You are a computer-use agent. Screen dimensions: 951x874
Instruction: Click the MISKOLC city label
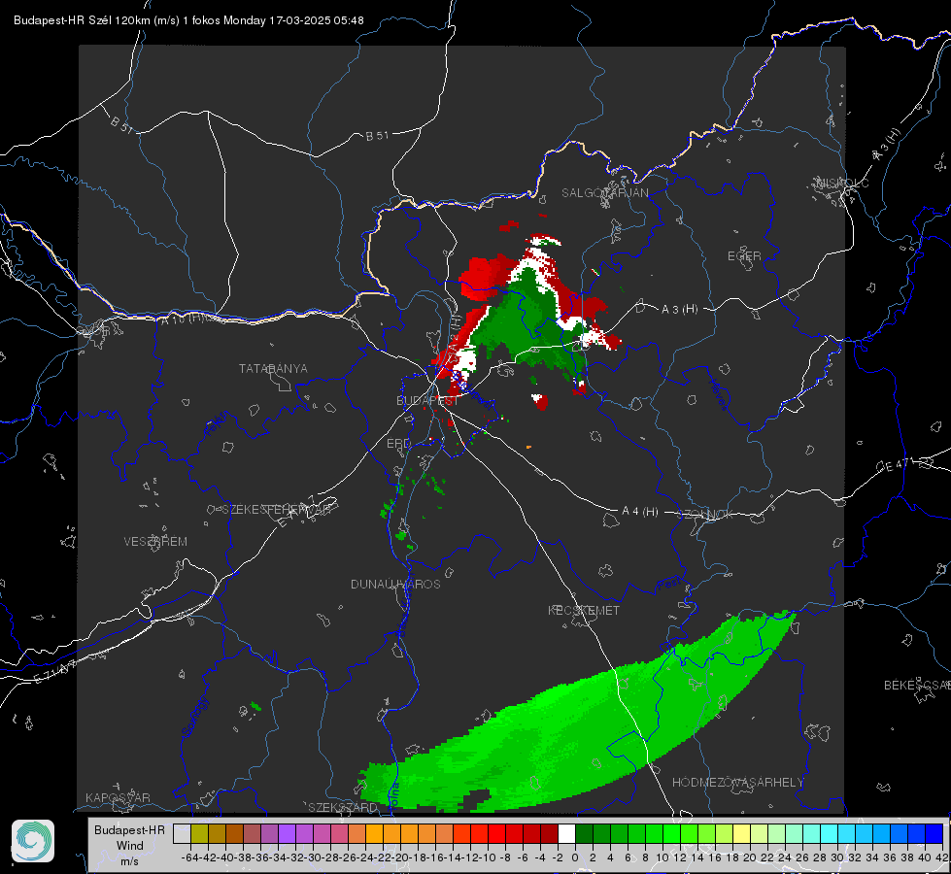(842, 184)
